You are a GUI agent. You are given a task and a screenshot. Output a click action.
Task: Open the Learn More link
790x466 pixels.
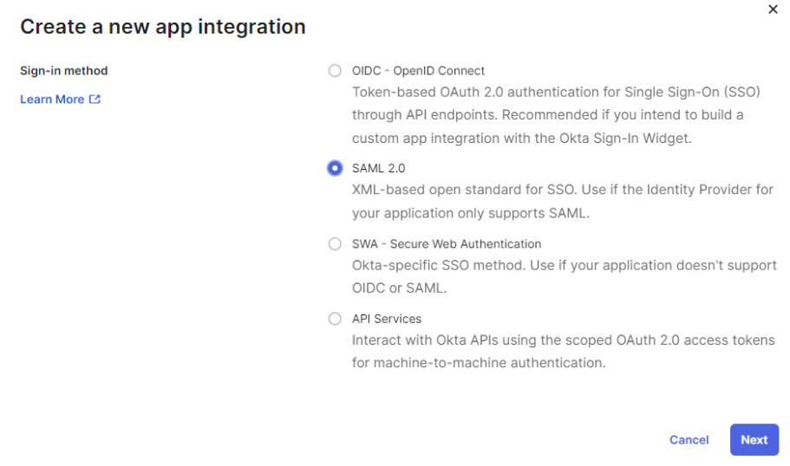point(52,100)
